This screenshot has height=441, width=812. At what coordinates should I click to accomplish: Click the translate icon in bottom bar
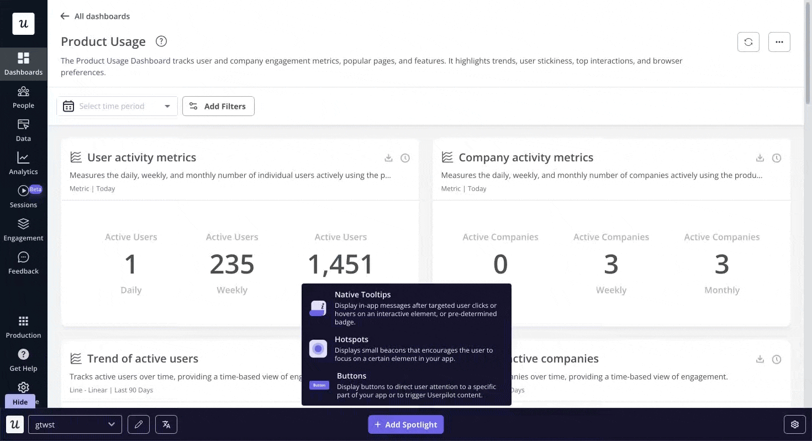point(166,424)
